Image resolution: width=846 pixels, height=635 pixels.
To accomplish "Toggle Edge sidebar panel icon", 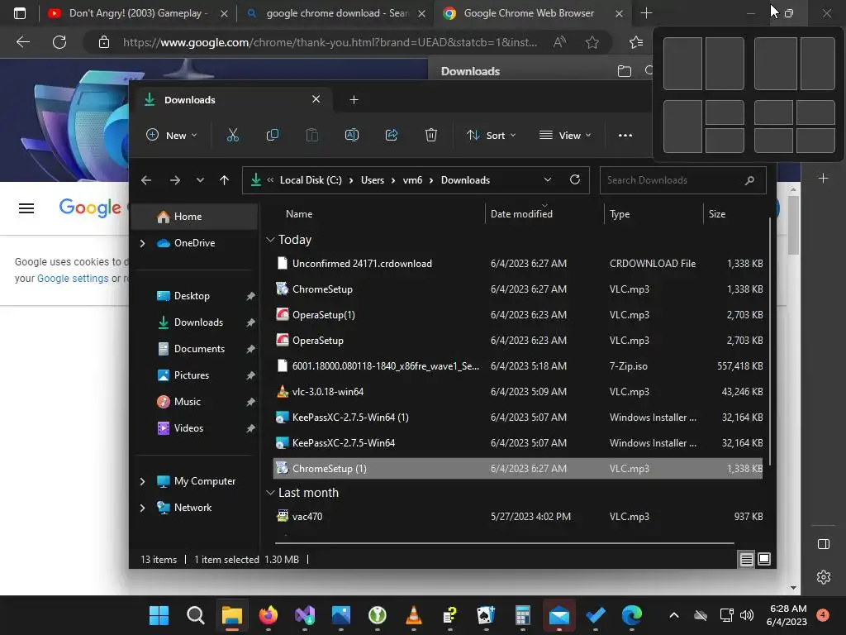I will [824, 544].
